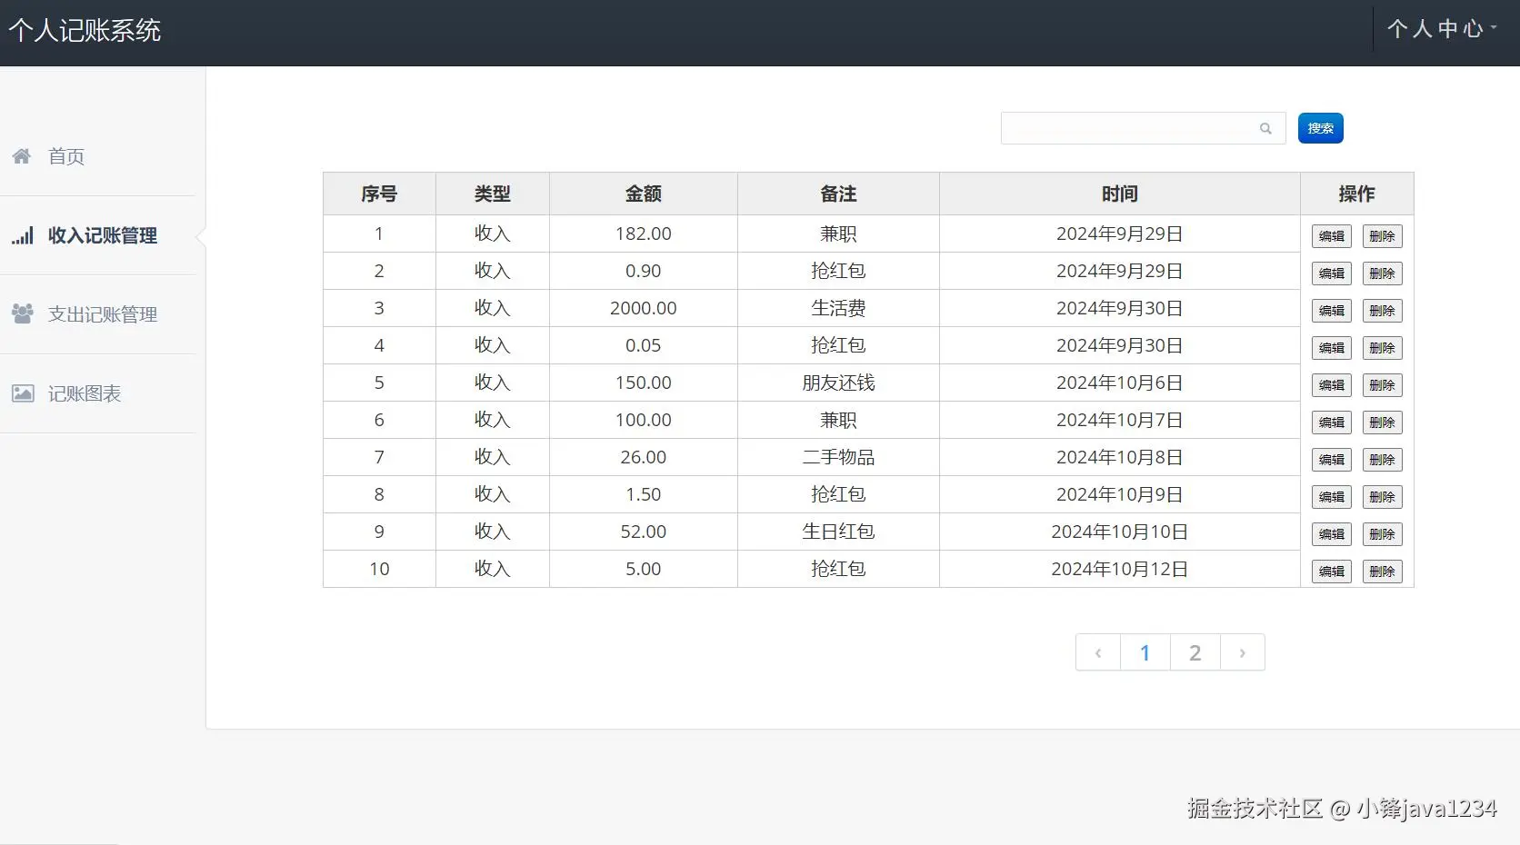Delete the 100.00 兼职 record
Screen dimensions: 1520x845
1382,422
